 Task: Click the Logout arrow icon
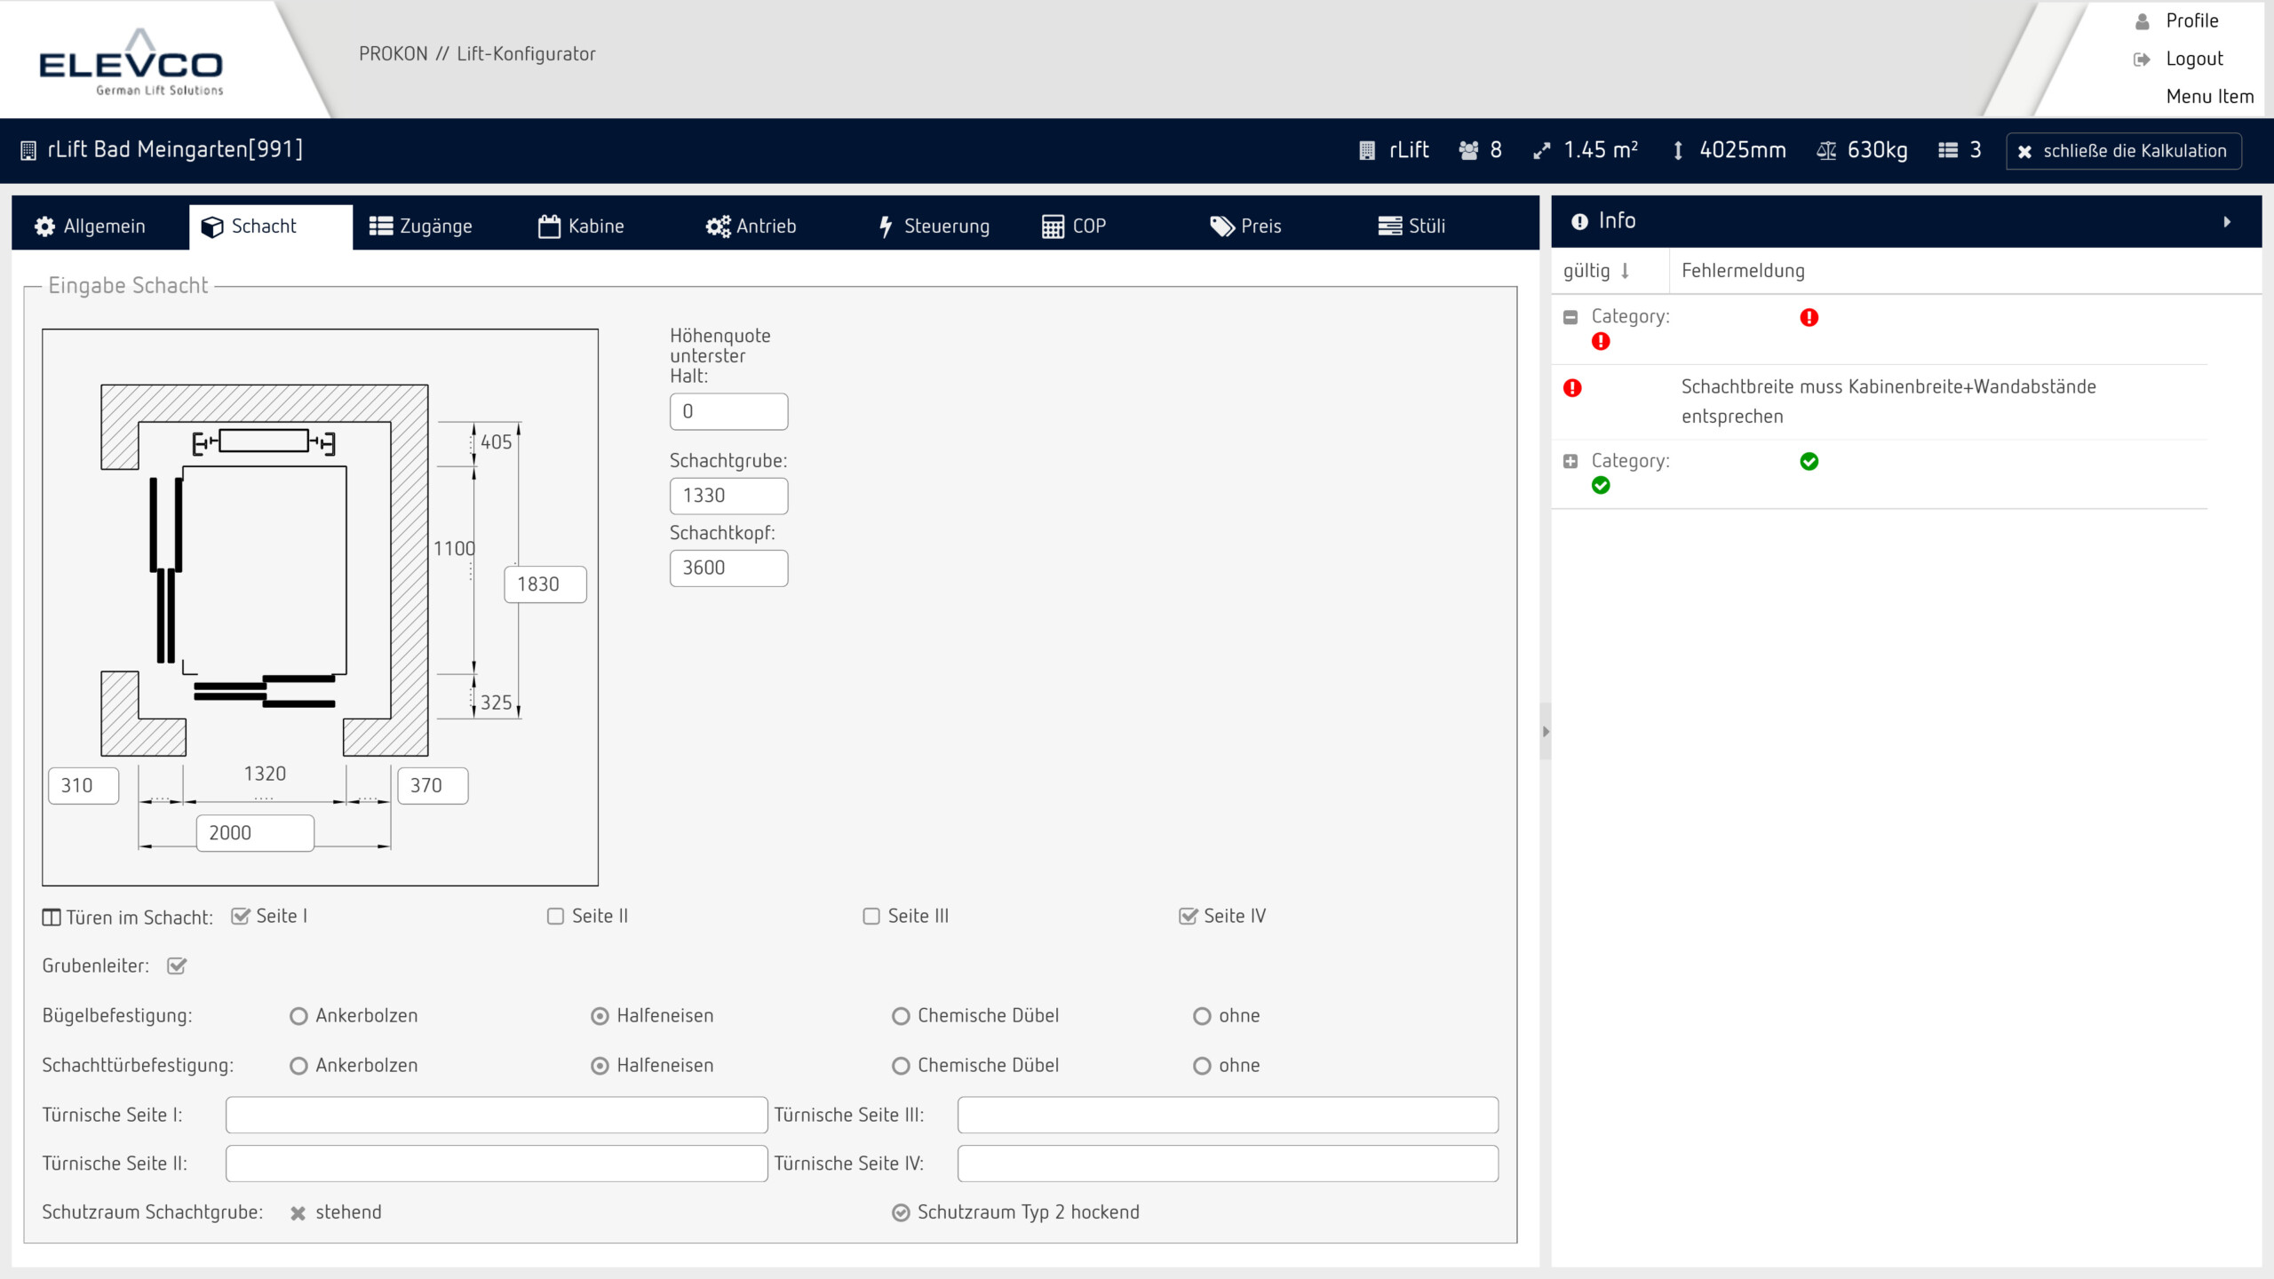[x=2142, y=60]
